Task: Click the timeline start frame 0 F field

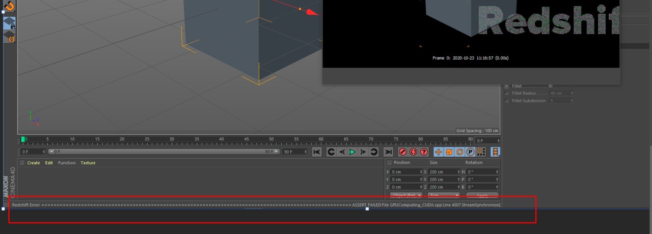Action: pos(33,152)
